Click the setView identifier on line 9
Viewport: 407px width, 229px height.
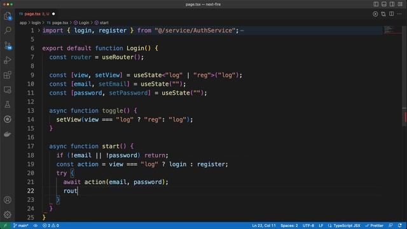click(107, 75)
